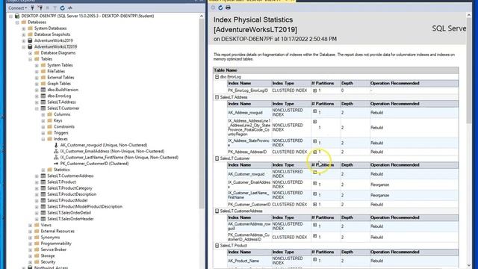Click the PK_Customer_CustomerID clustered key icon
This screenshot has width=478, height=269.
(x=56, y=164)
